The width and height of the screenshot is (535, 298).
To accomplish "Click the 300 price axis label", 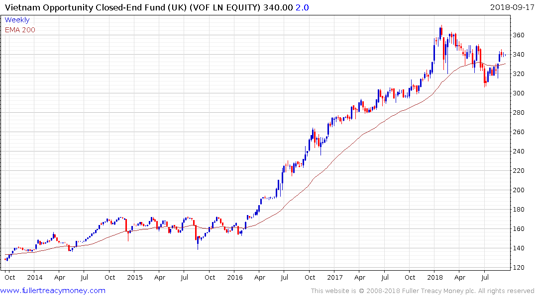I will pyautogui.click(x=519, y=93).
